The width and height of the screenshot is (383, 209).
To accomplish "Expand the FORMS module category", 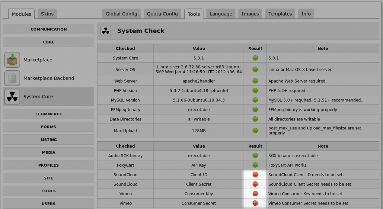I will tap(48, 127).
